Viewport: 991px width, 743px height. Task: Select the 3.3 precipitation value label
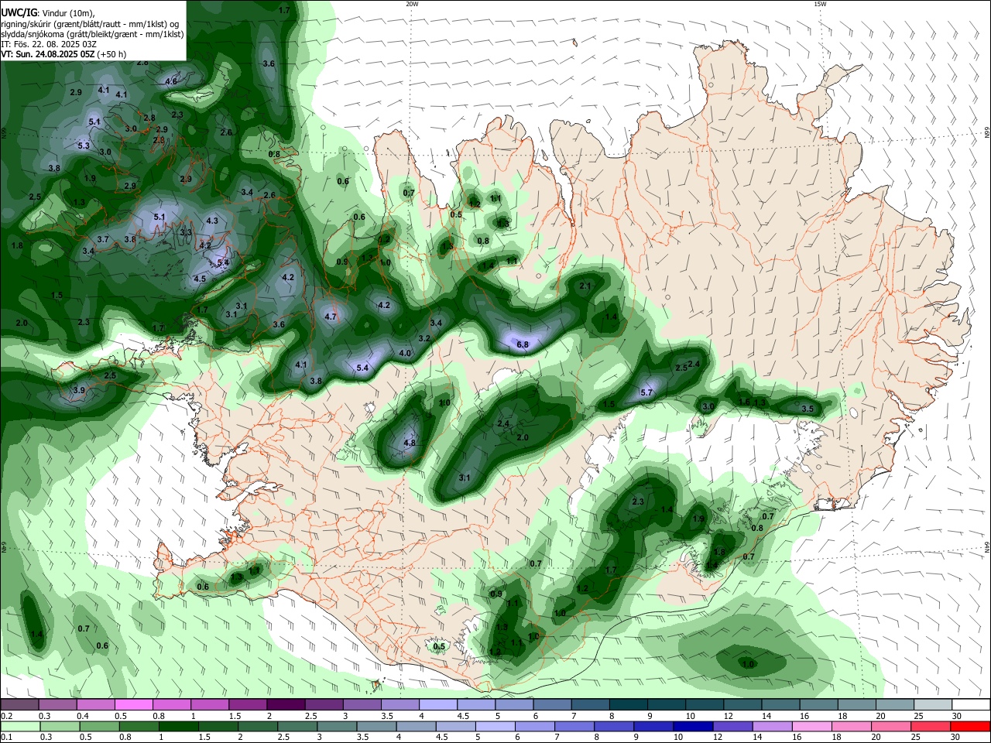[x=186, y=232]
